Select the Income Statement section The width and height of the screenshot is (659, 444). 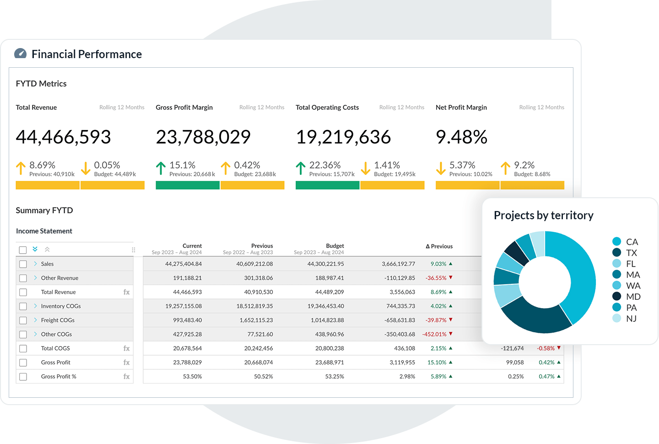(44, 231)
